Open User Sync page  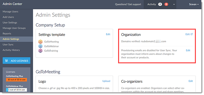[x=8, y=45]
